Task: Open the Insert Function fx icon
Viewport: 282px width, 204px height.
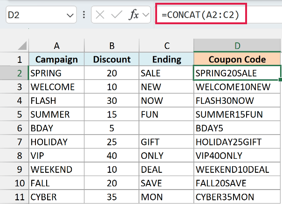Action: click(134, 14)
